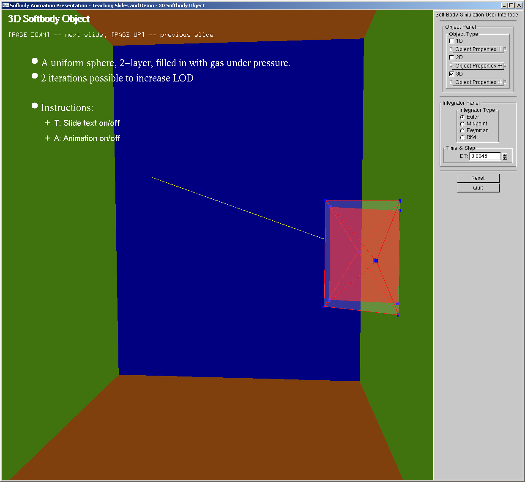Enable the 1D object type checkbox
The width and height of the screenshot is (525, 482).
[x=451, y=41]
